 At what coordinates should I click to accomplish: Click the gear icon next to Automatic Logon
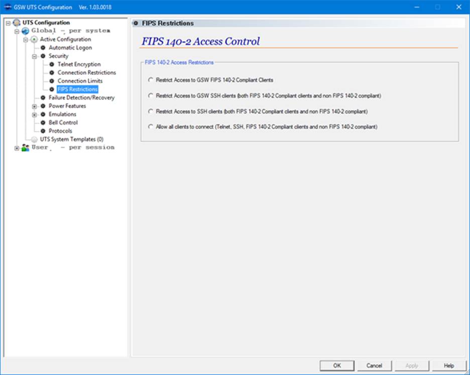tap(43, 48)
